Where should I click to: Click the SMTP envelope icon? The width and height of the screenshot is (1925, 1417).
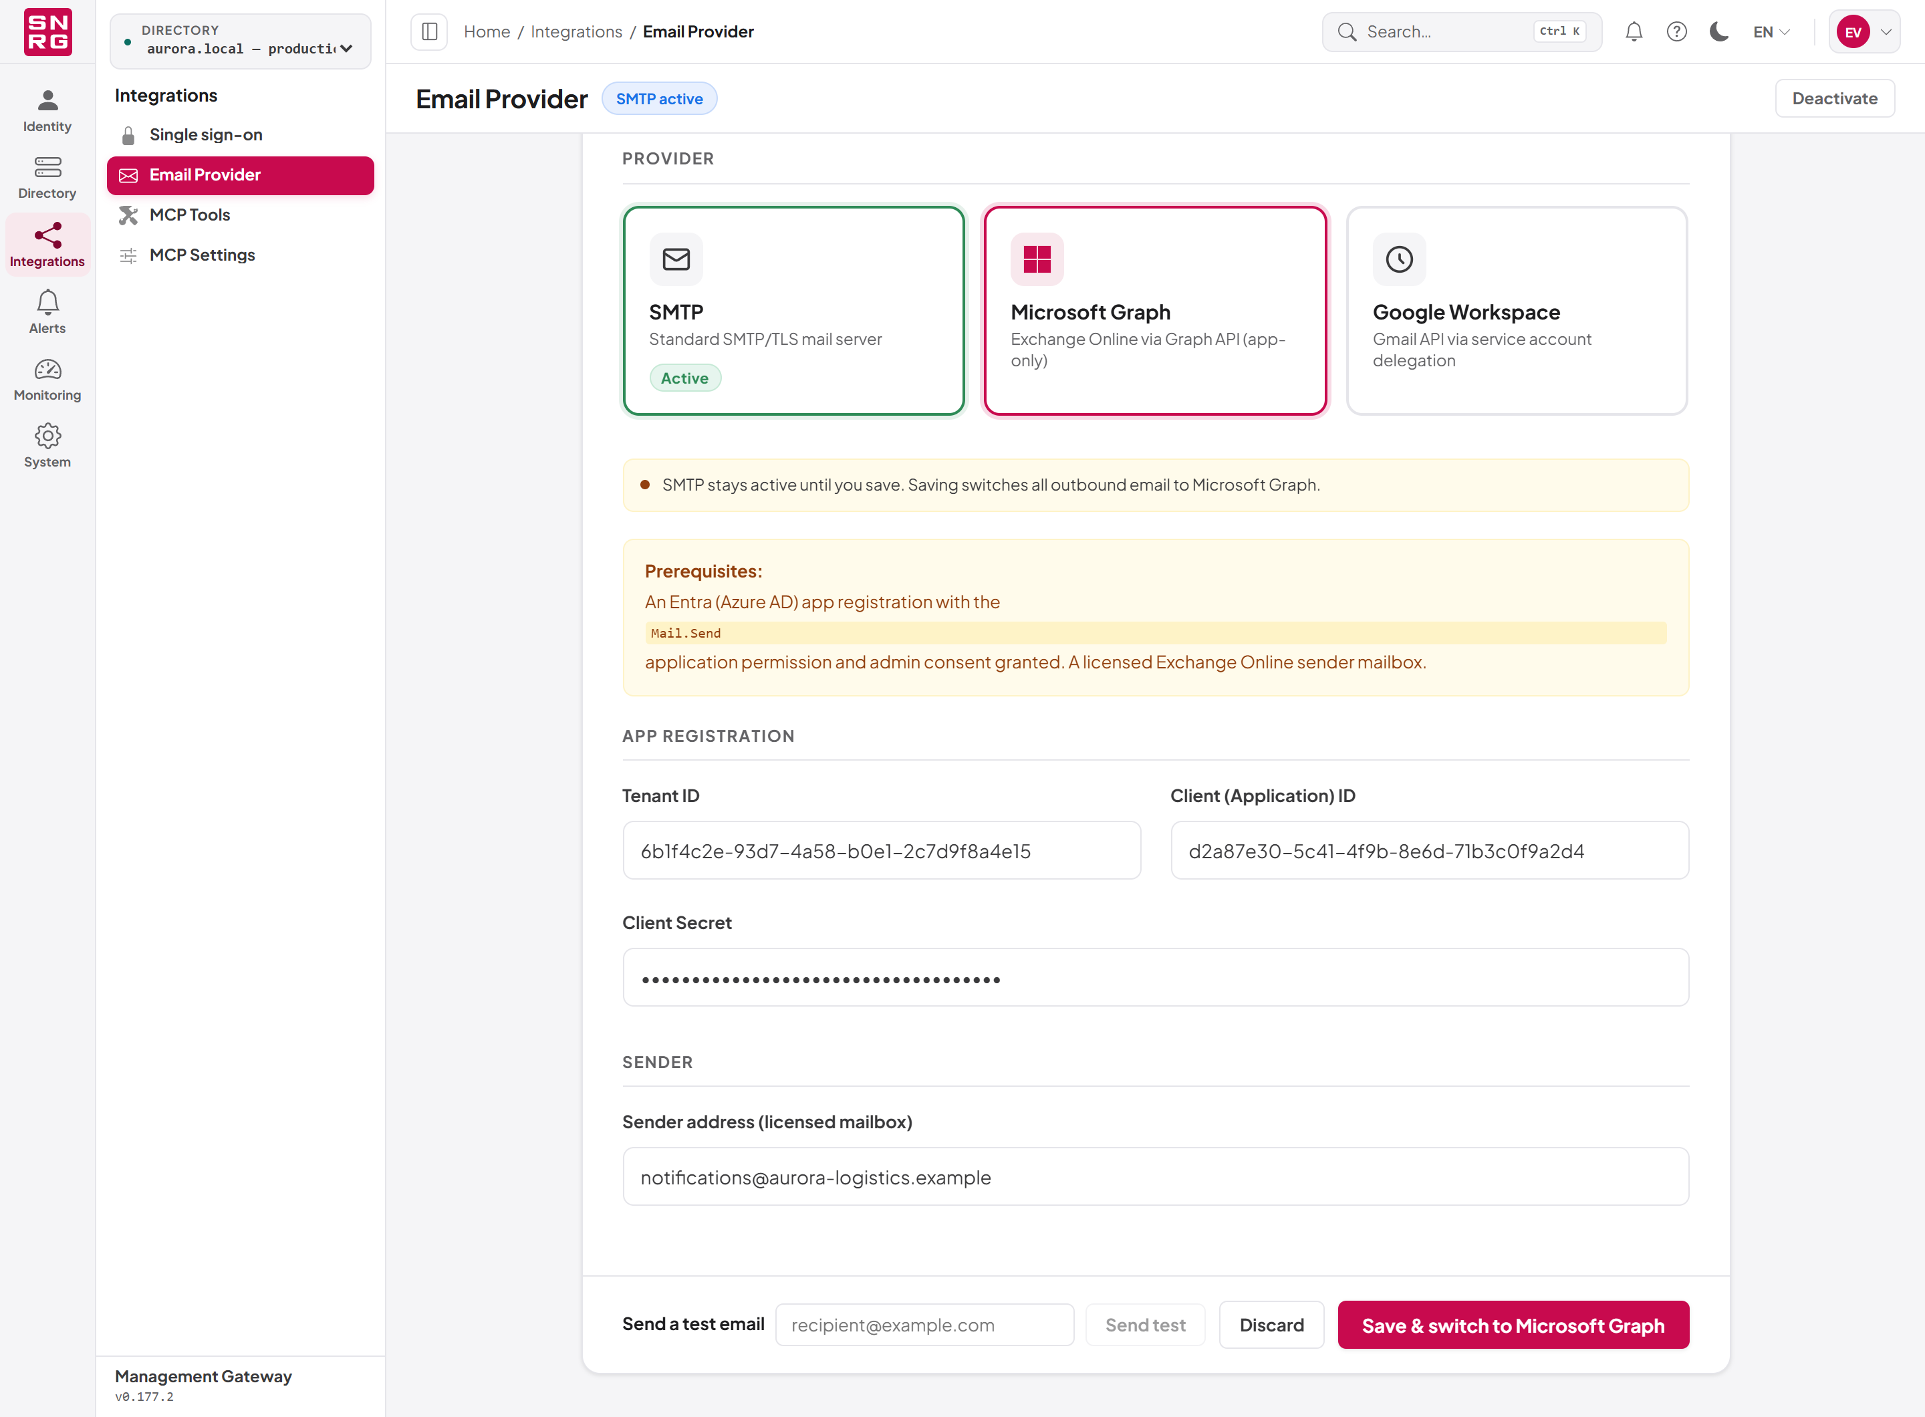point(676,259)
